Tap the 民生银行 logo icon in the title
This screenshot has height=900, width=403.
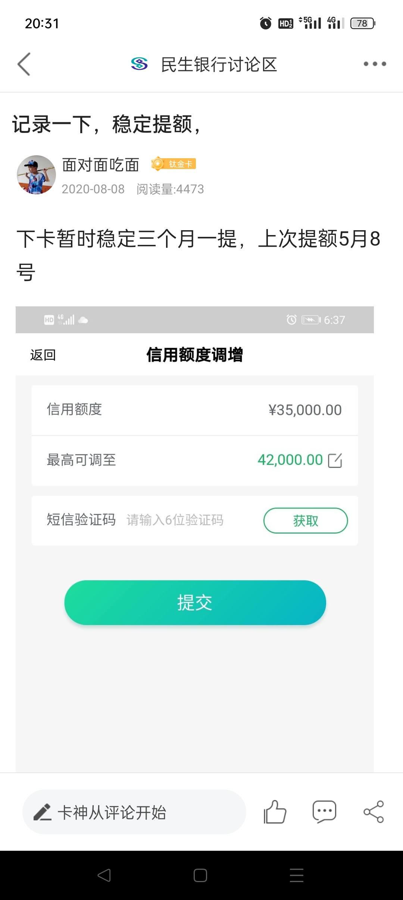coord(139,64)
